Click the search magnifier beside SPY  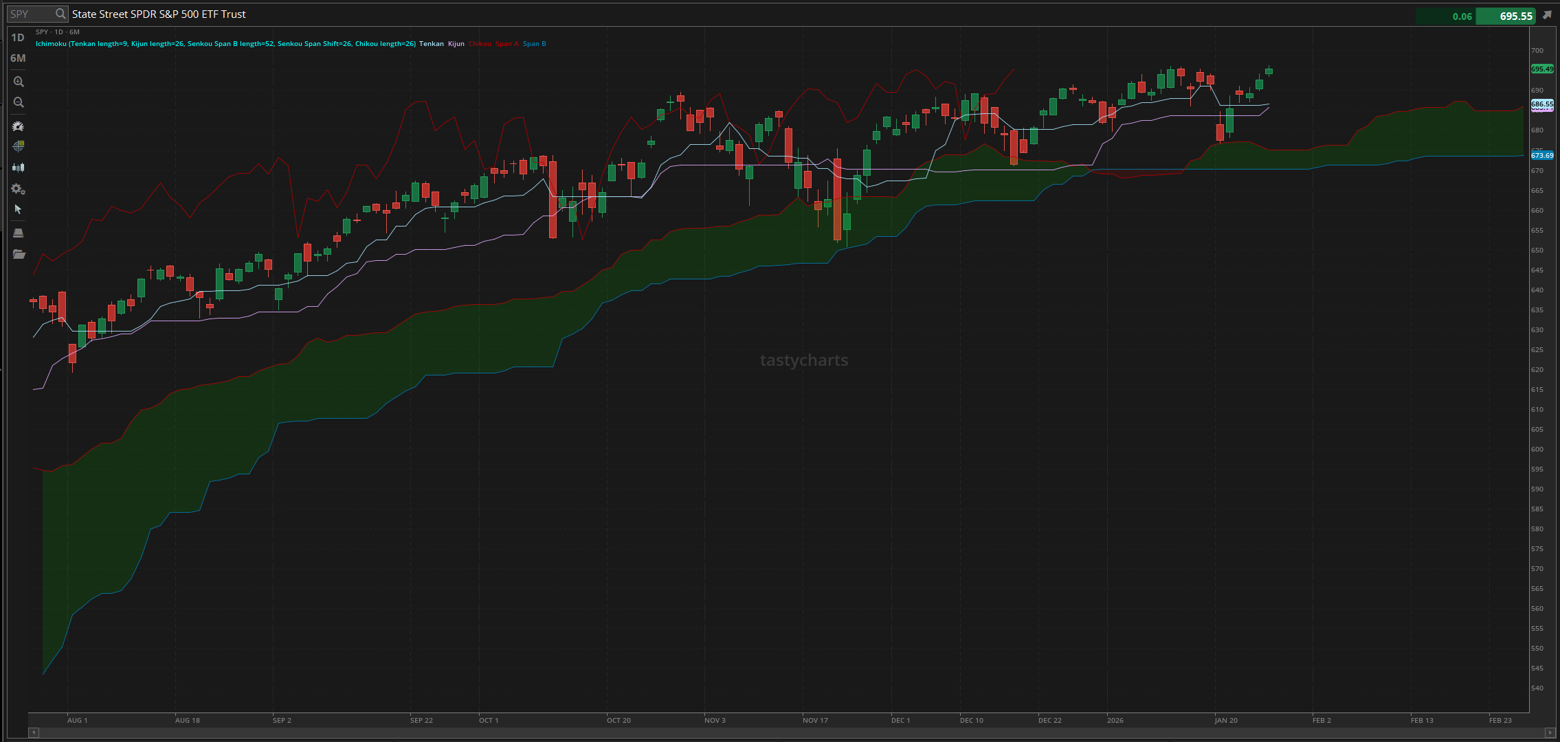pos(60,14)
